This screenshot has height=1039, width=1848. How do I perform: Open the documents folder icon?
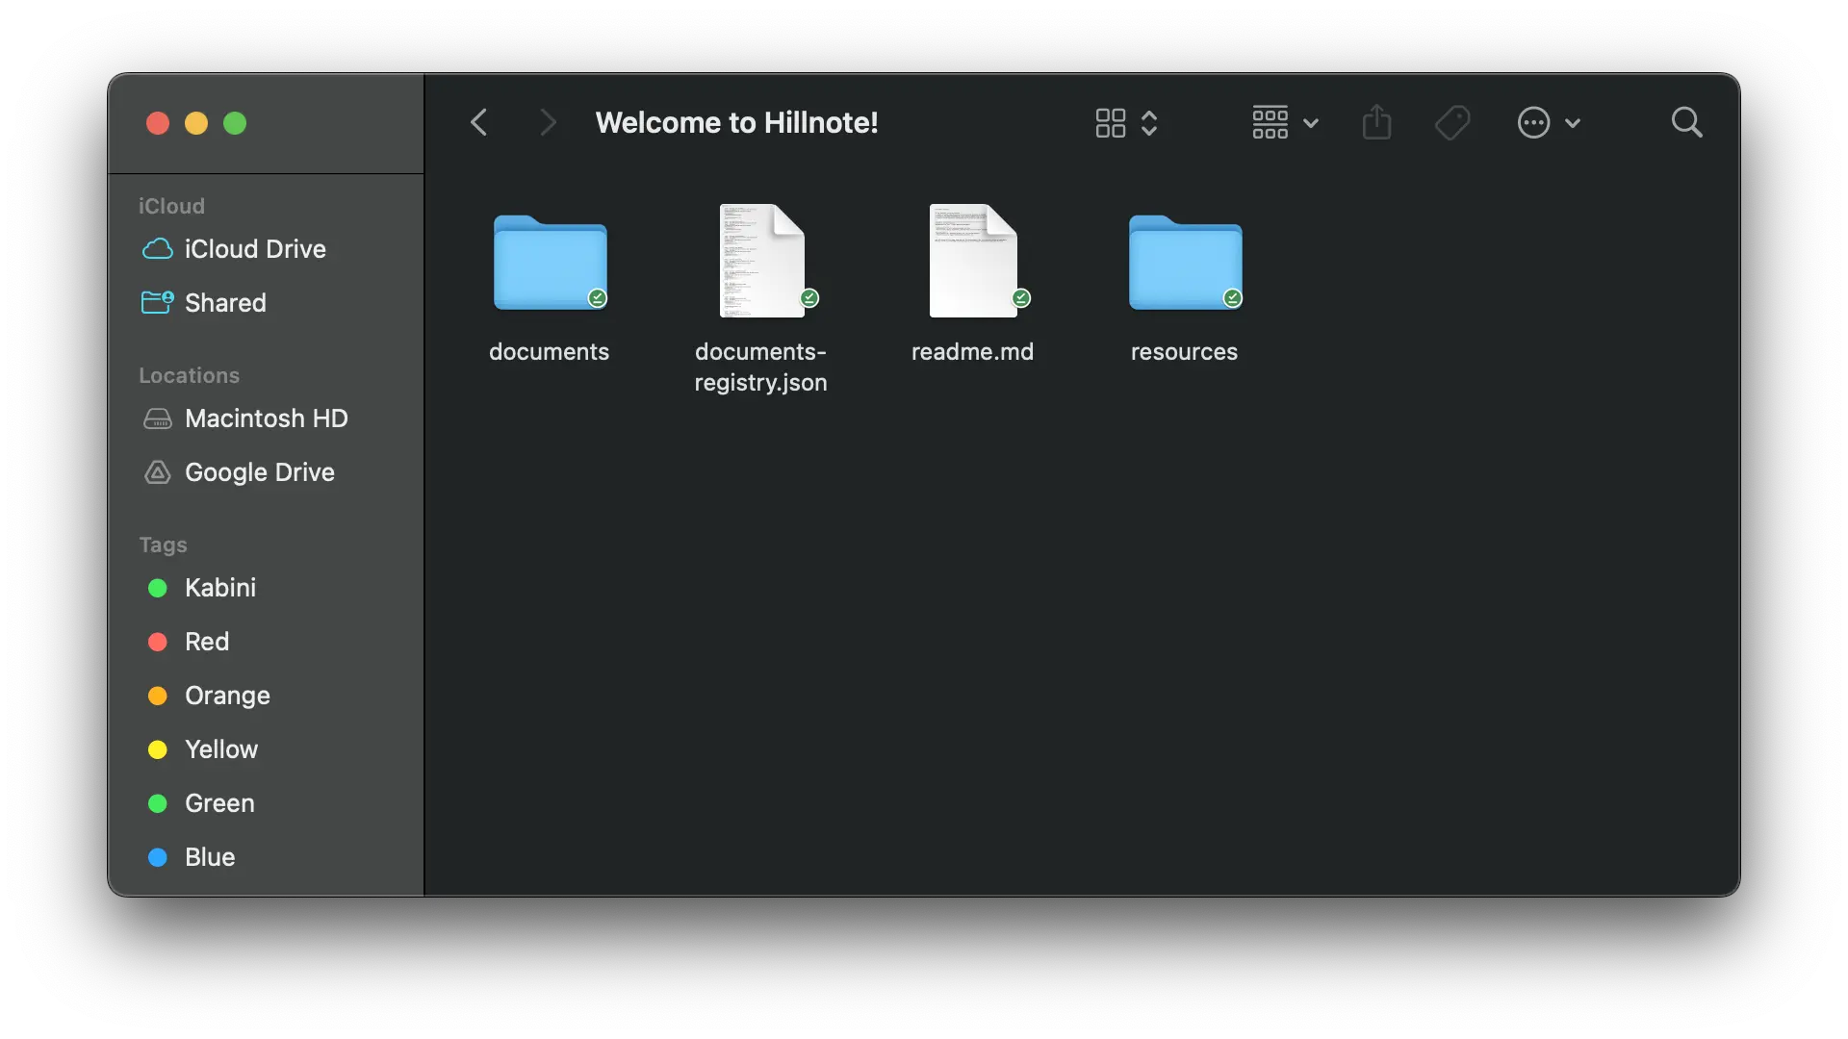click(x=550, y=262)
